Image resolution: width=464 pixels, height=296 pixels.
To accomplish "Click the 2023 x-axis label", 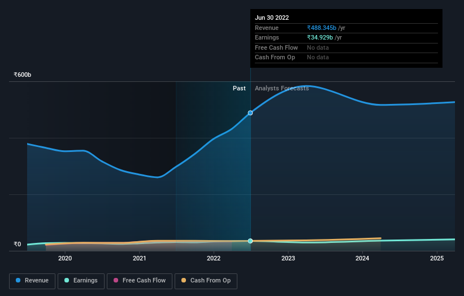I will pyautogui.click(x=288, y=259).
